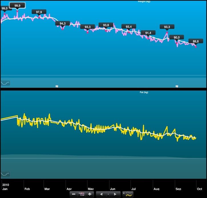207x198 pixels.
Task: Open the time range display menu
Action: 82,194
